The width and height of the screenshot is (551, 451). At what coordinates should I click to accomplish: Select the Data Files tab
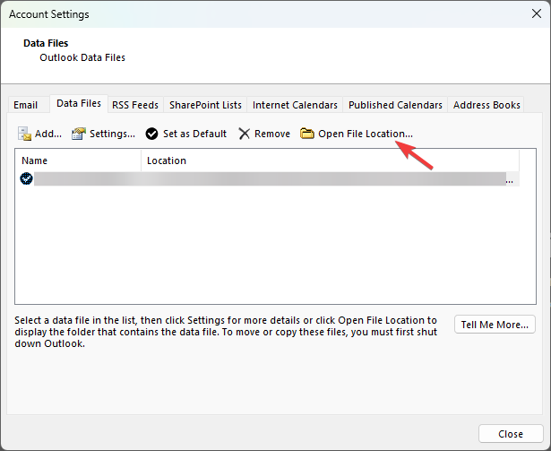pos(79,103)
